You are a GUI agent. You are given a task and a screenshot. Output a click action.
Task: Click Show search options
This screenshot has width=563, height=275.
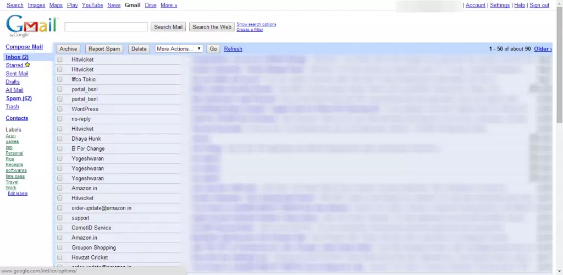[256, 24]
